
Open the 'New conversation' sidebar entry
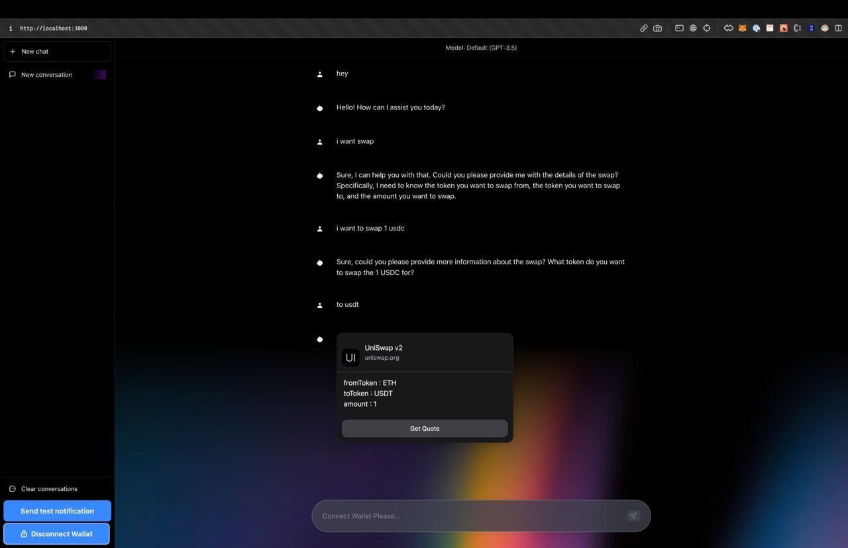tap(57, 74)
